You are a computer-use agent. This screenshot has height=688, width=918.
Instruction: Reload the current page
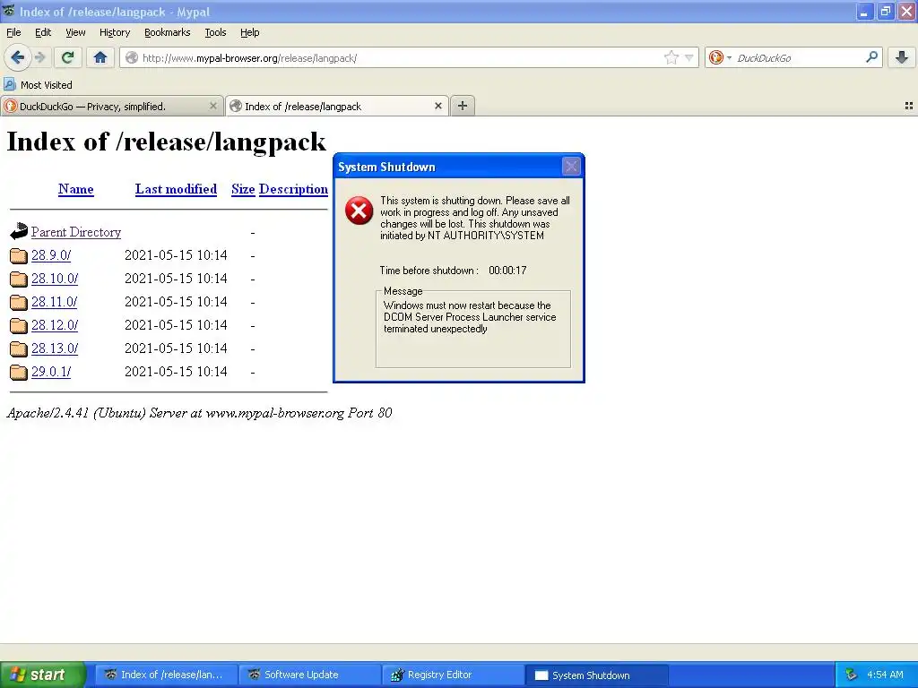67,57
